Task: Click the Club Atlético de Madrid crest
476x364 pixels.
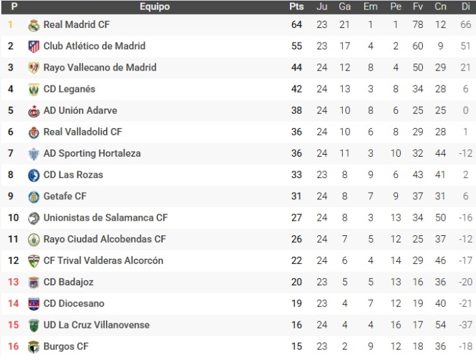Action: pyautogui.click(x=34, y=47)
